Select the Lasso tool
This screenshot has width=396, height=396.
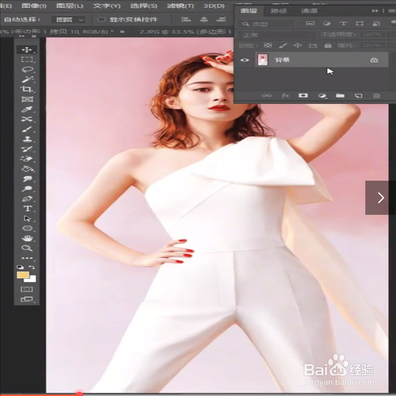click(27, 70)
